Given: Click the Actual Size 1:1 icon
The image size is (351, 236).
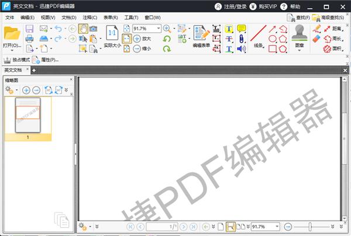Looking at the screenshot, I should [x=112, y=33].
